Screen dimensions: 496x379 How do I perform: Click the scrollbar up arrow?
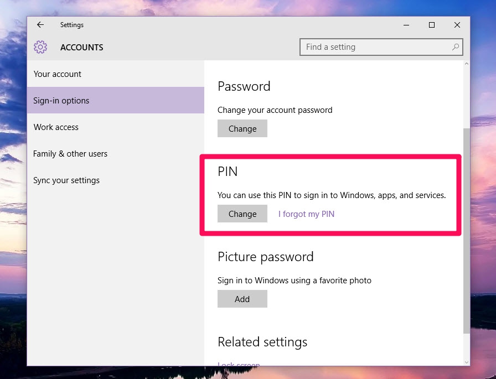pyautogui.click(x=466, y=65)
